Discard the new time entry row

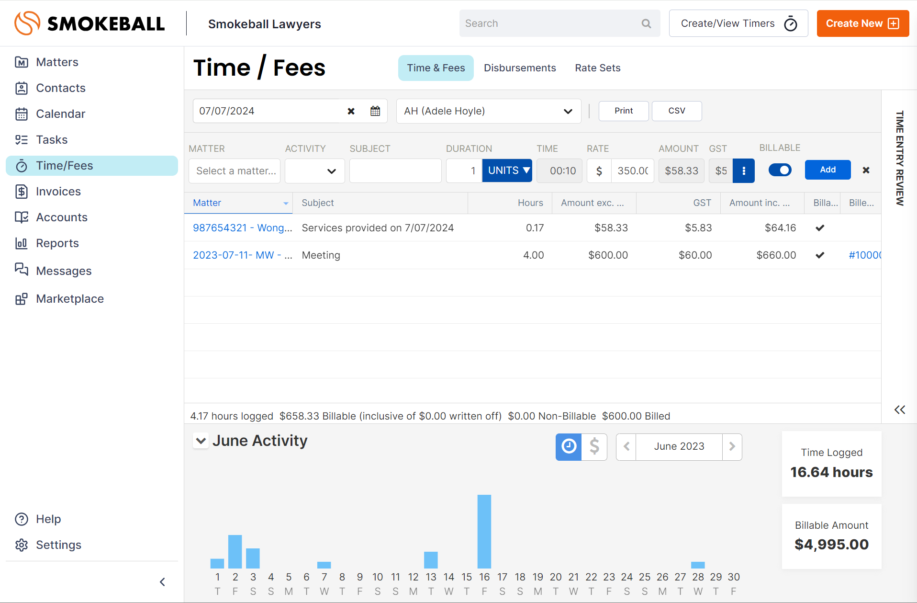866,170
